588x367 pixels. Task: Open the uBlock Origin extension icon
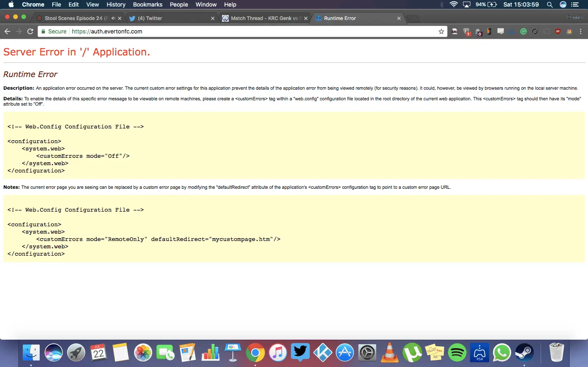click(x=558, y=31)
